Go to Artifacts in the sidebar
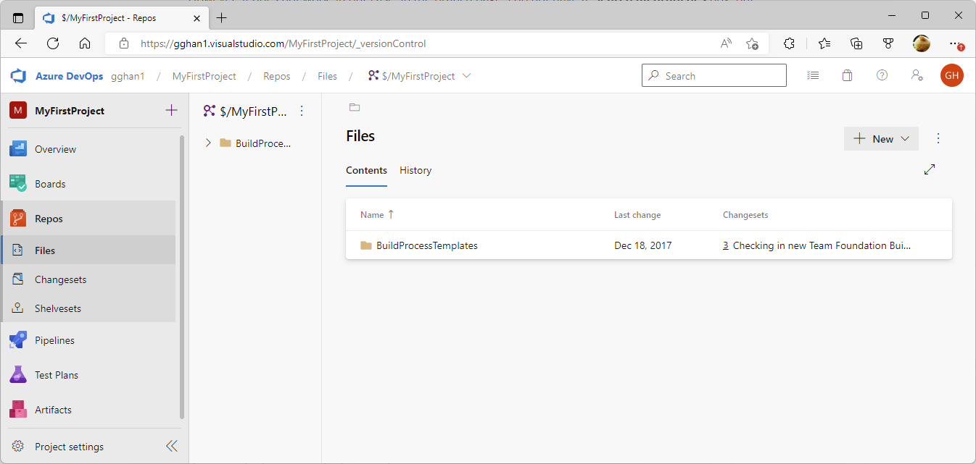 click(x=53, y=410)
